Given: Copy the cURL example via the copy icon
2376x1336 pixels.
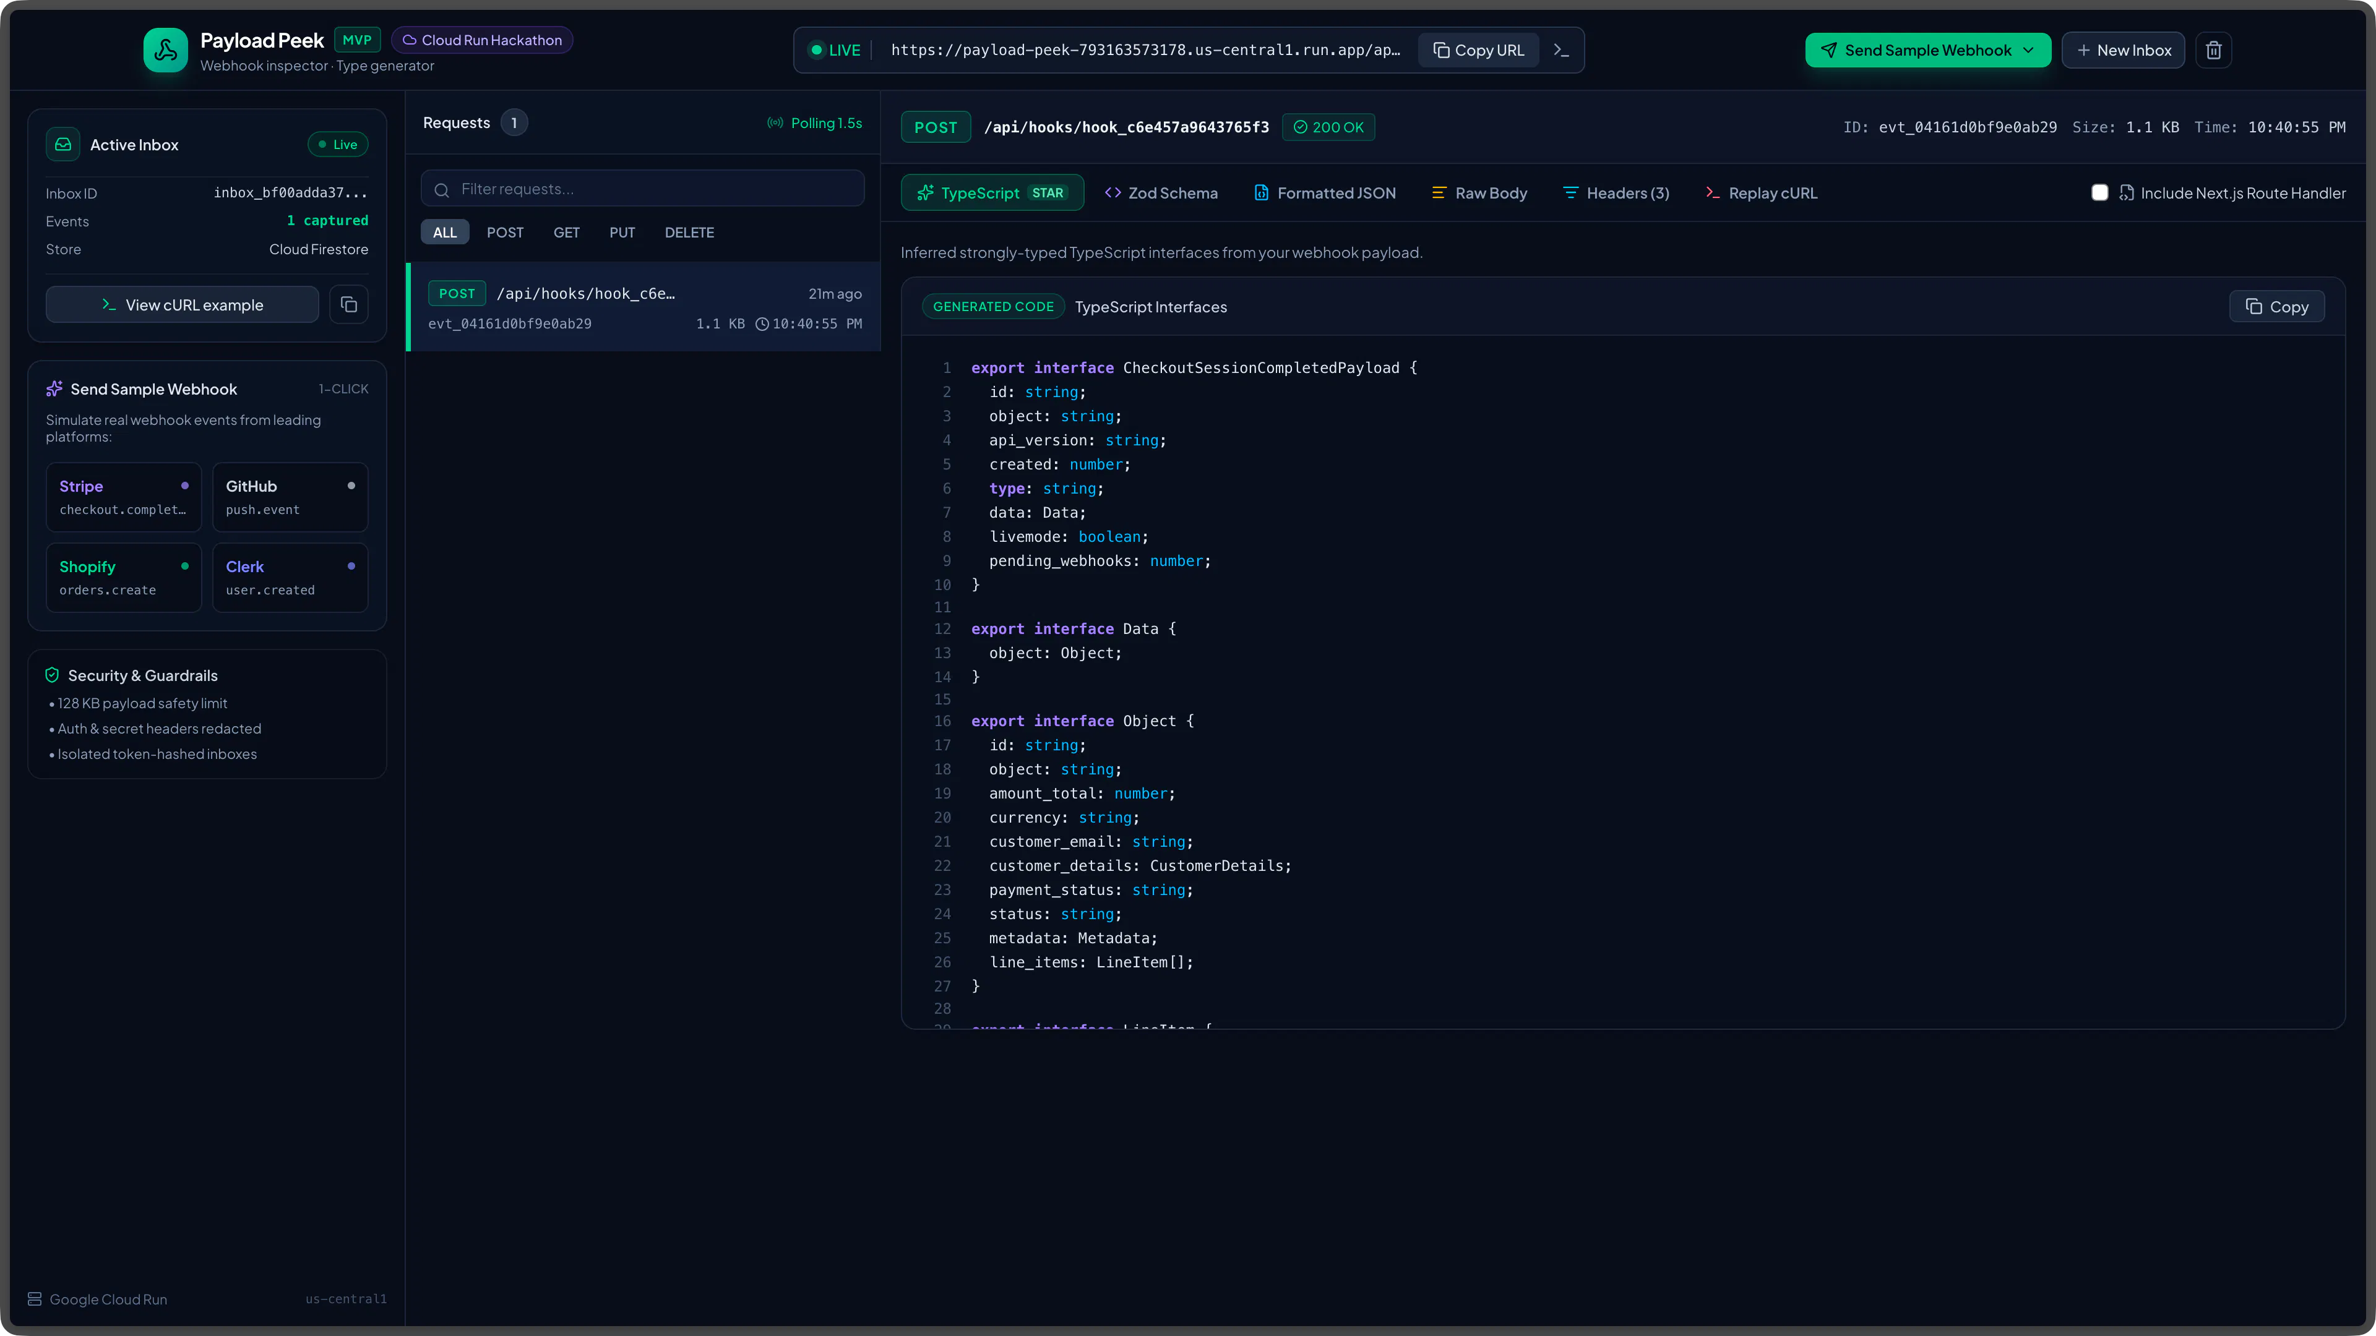Looking at the screenshot, I should point(348,304).
